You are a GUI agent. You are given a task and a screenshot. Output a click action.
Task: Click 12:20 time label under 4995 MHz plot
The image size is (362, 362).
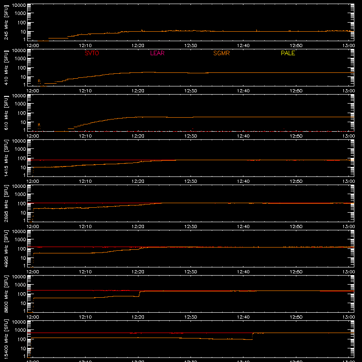point(138,272)
